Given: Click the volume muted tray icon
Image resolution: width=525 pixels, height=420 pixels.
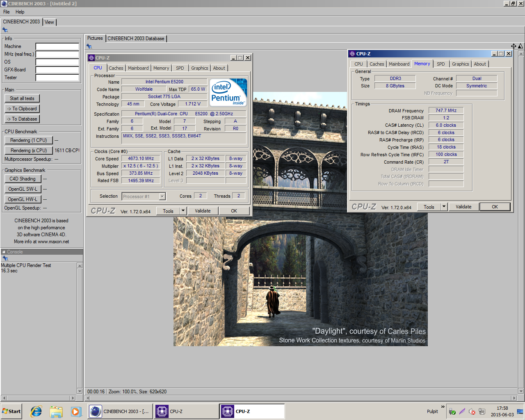Looking at the screenshot, I should click(x=472, y=412).
